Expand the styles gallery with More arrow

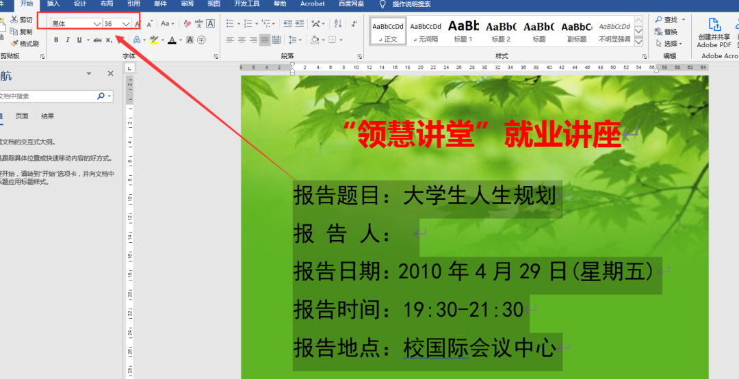(x=638, y=42)
